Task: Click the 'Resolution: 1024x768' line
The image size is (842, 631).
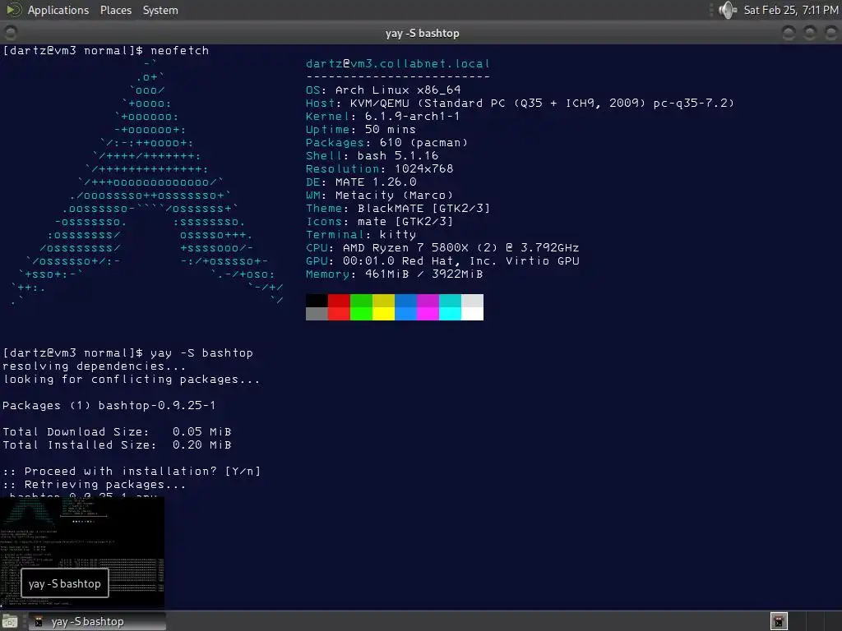Action: coord(379,168)
